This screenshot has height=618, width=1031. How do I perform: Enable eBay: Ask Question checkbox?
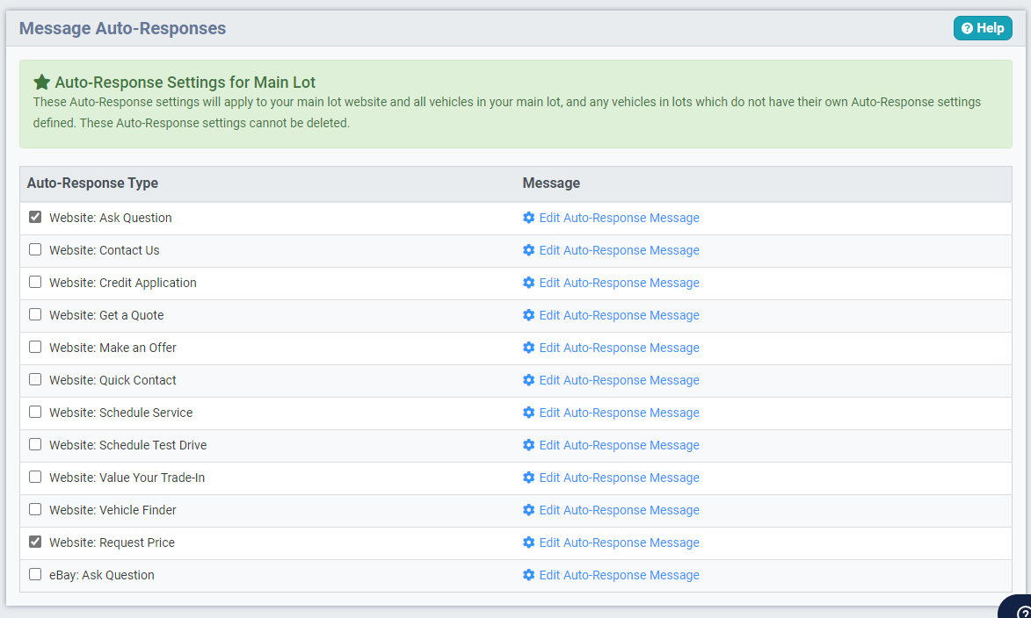35,575
